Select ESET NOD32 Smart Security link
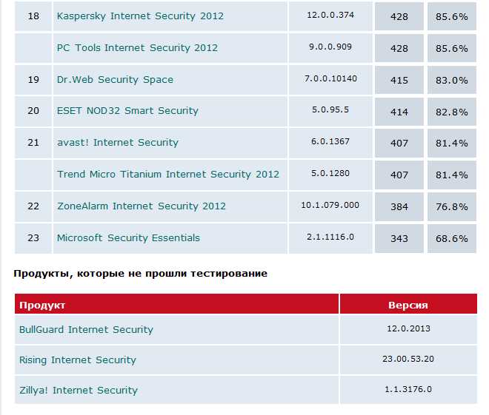This screenshot has width=489, height=415. 127,111
